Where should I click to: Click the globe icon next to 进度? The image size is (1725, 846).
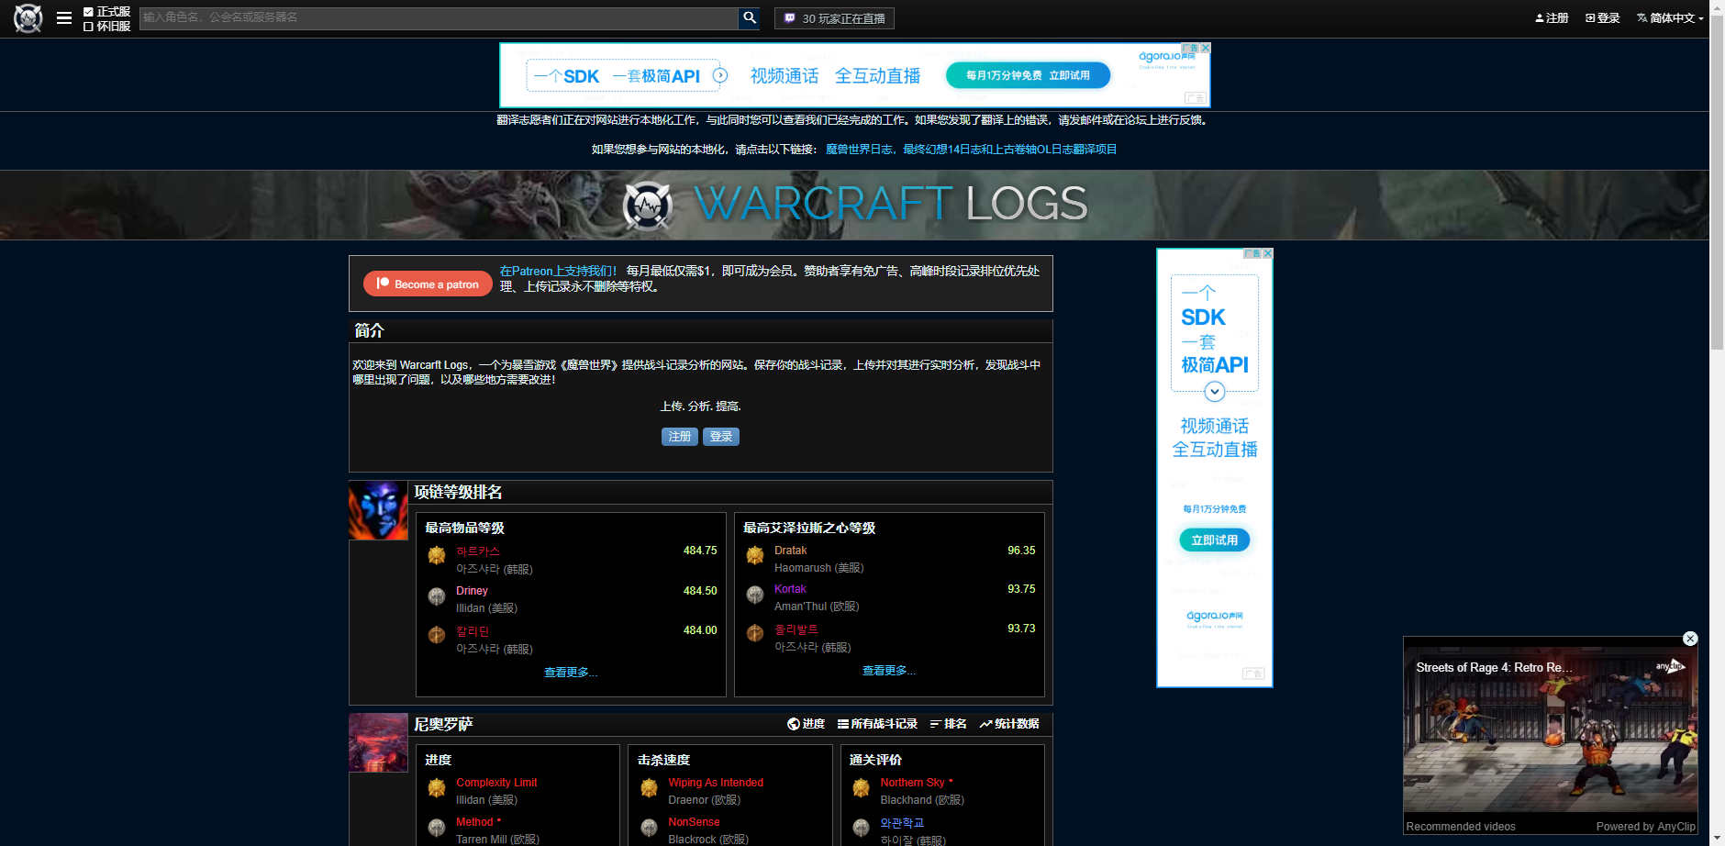(795, 724)
